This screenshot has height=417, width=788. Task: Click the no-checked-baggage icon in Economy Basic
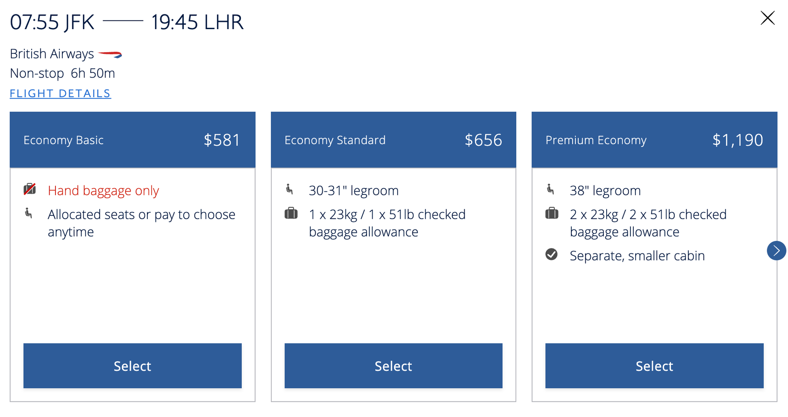(30, 189)
